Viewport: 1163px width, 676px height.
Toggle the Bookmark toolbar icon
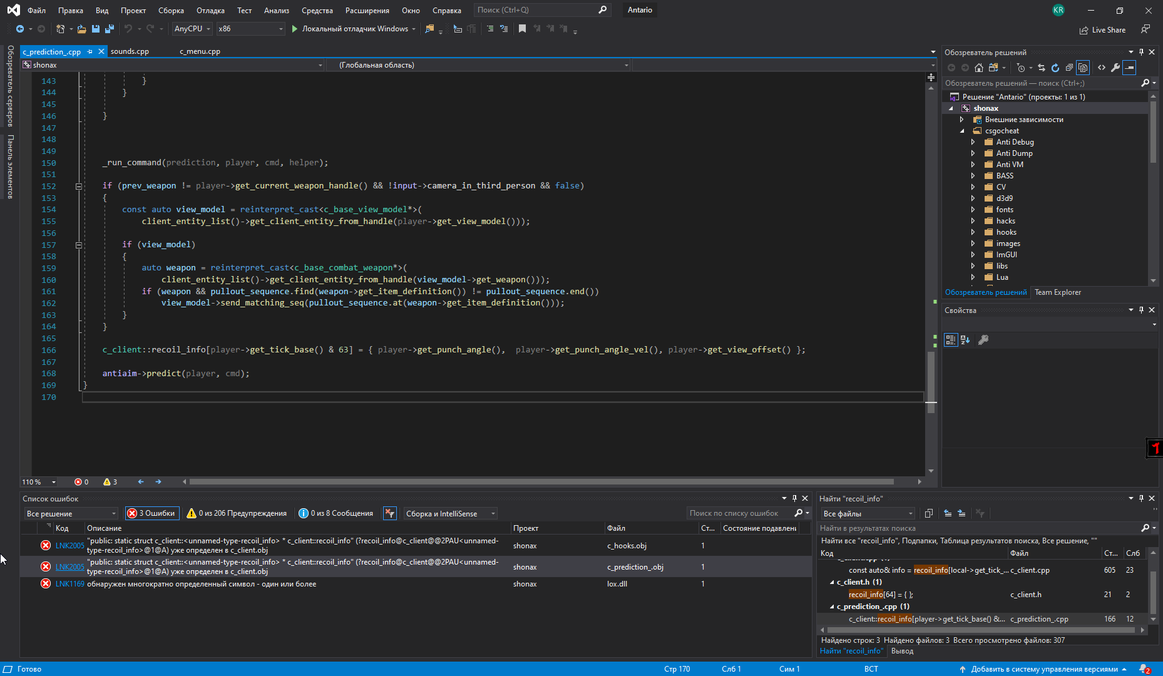522,29
